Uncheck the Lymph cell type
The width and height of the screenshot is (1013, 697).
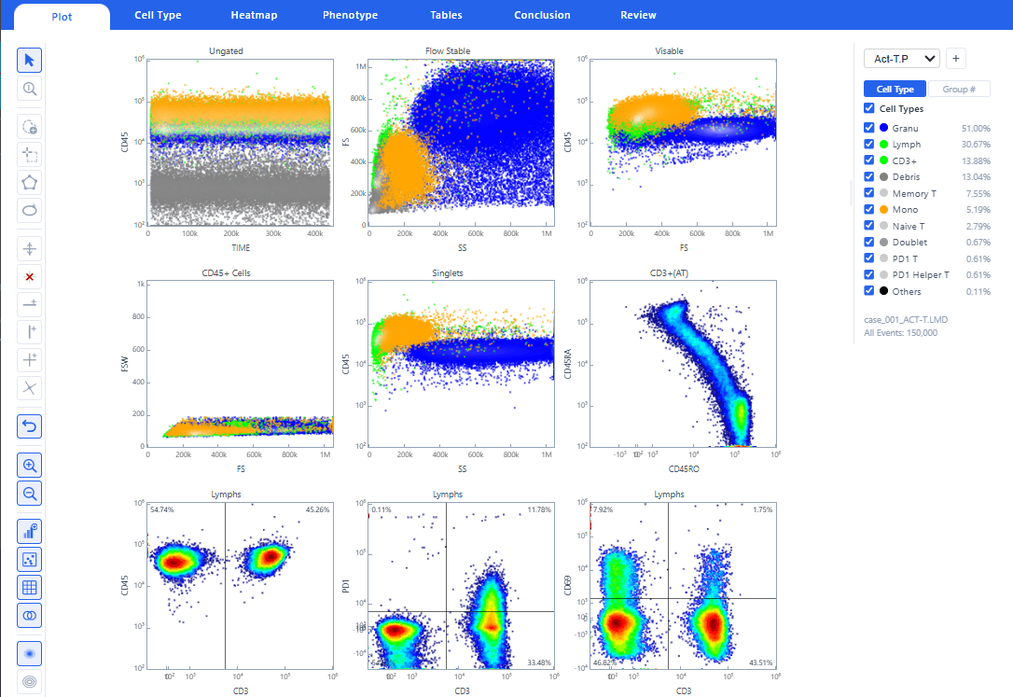coord(869,144)
